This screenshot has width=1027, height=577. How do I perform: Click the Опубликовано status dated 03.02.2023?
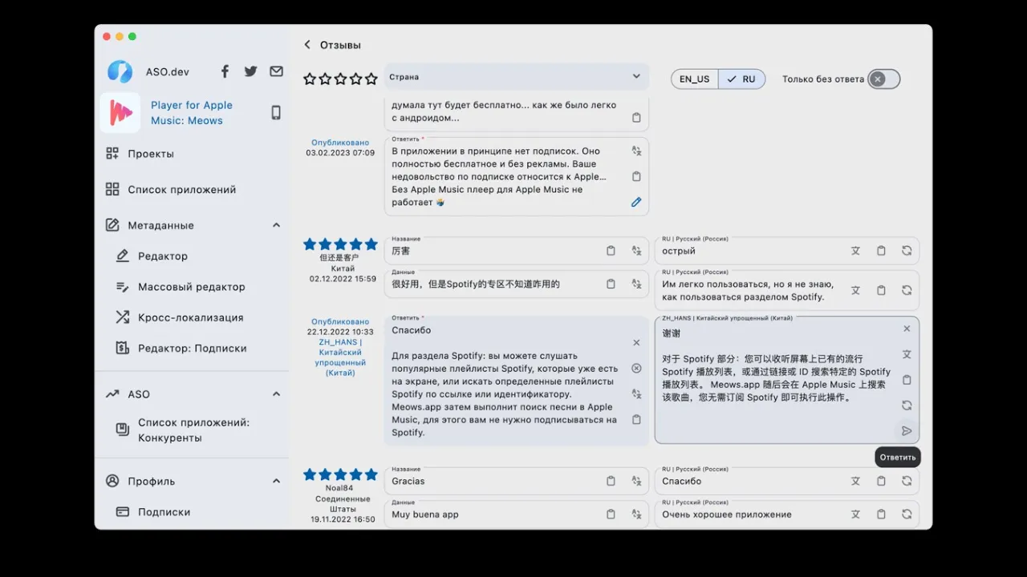click(340, 143)
